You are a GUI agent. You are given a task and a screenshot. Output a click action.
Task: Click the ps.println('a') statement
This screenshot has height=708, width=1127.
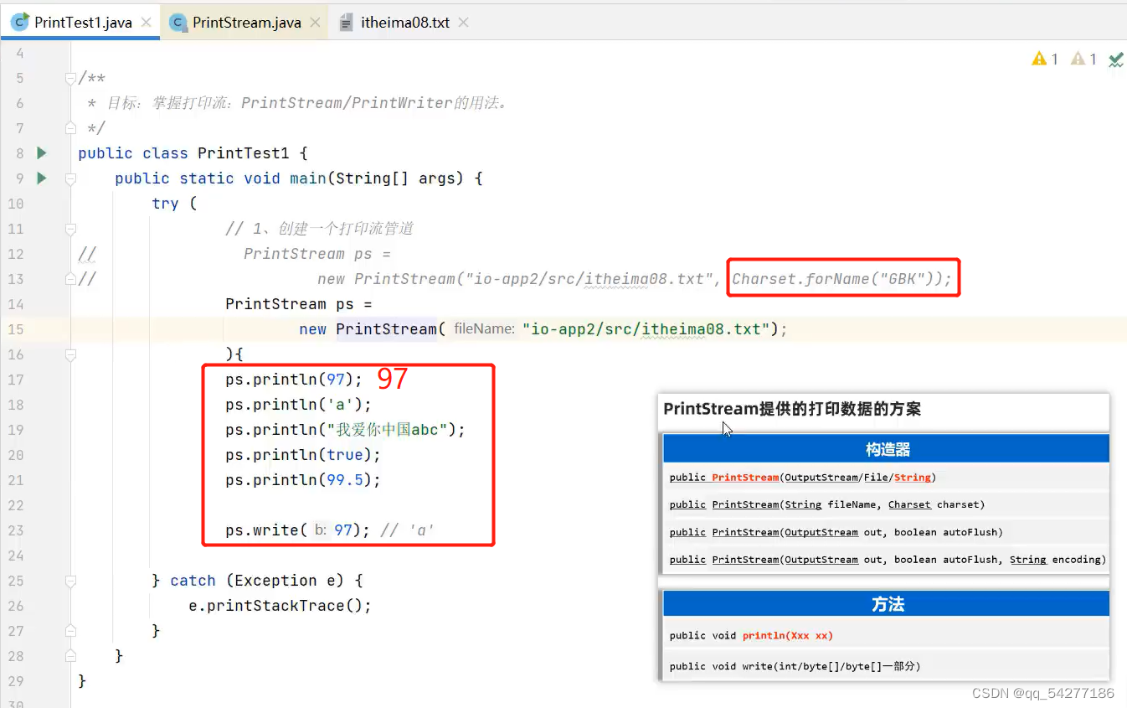click(x=298, y=405)
